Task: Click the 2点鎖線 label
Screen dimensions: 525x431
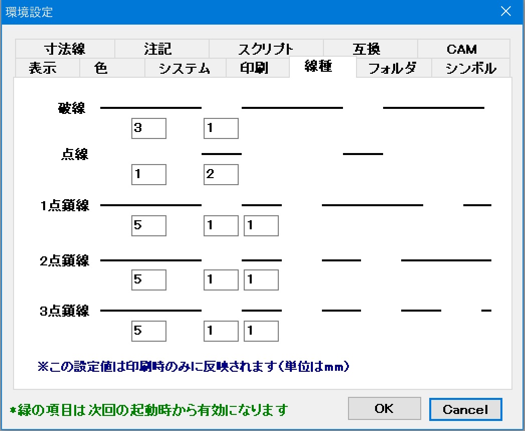Action: pyautogui.click(x=65, y=260)
